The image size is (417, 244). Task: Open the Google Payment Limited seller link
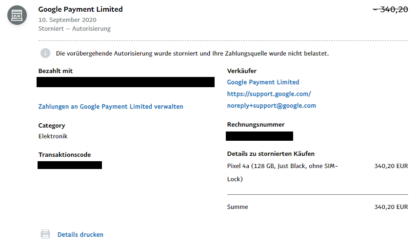pos(263,82)
